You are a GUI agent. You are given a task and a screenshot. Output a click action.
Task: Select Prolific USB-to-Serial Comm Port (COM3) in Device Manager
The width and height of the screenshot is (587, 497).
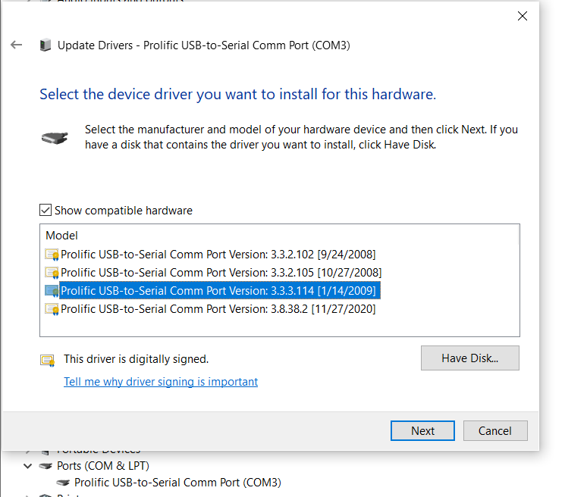point(177,483)
